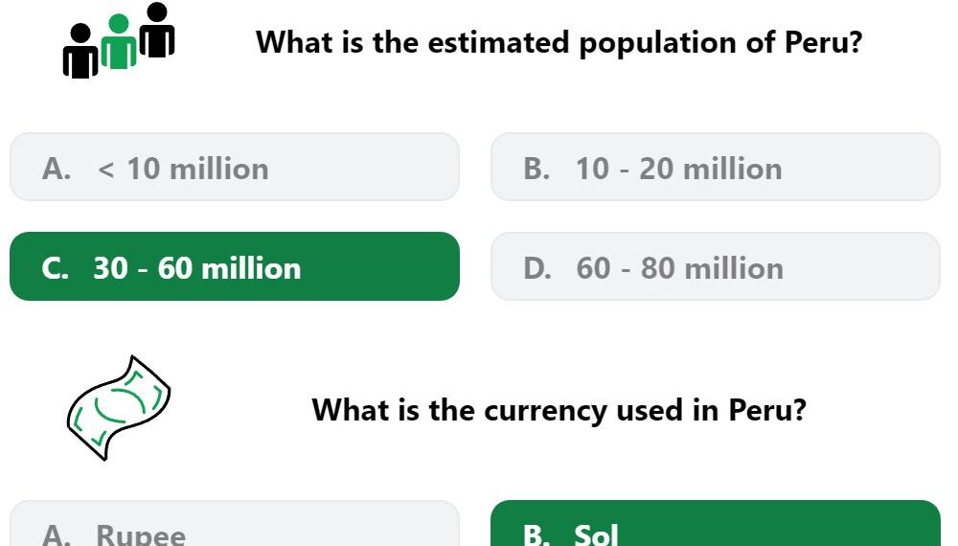958x546 pixels.
Task: Click the banknote currency icon
Action: pyautogui.click(x=119, y=407)
